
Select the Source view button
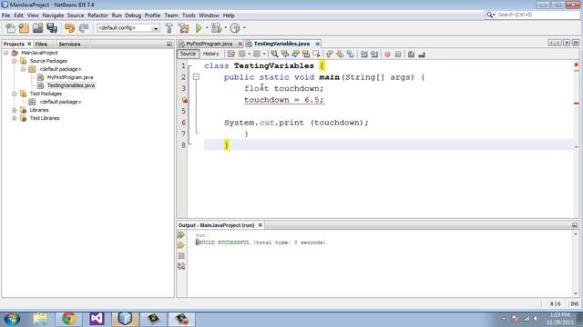[188, 54]
